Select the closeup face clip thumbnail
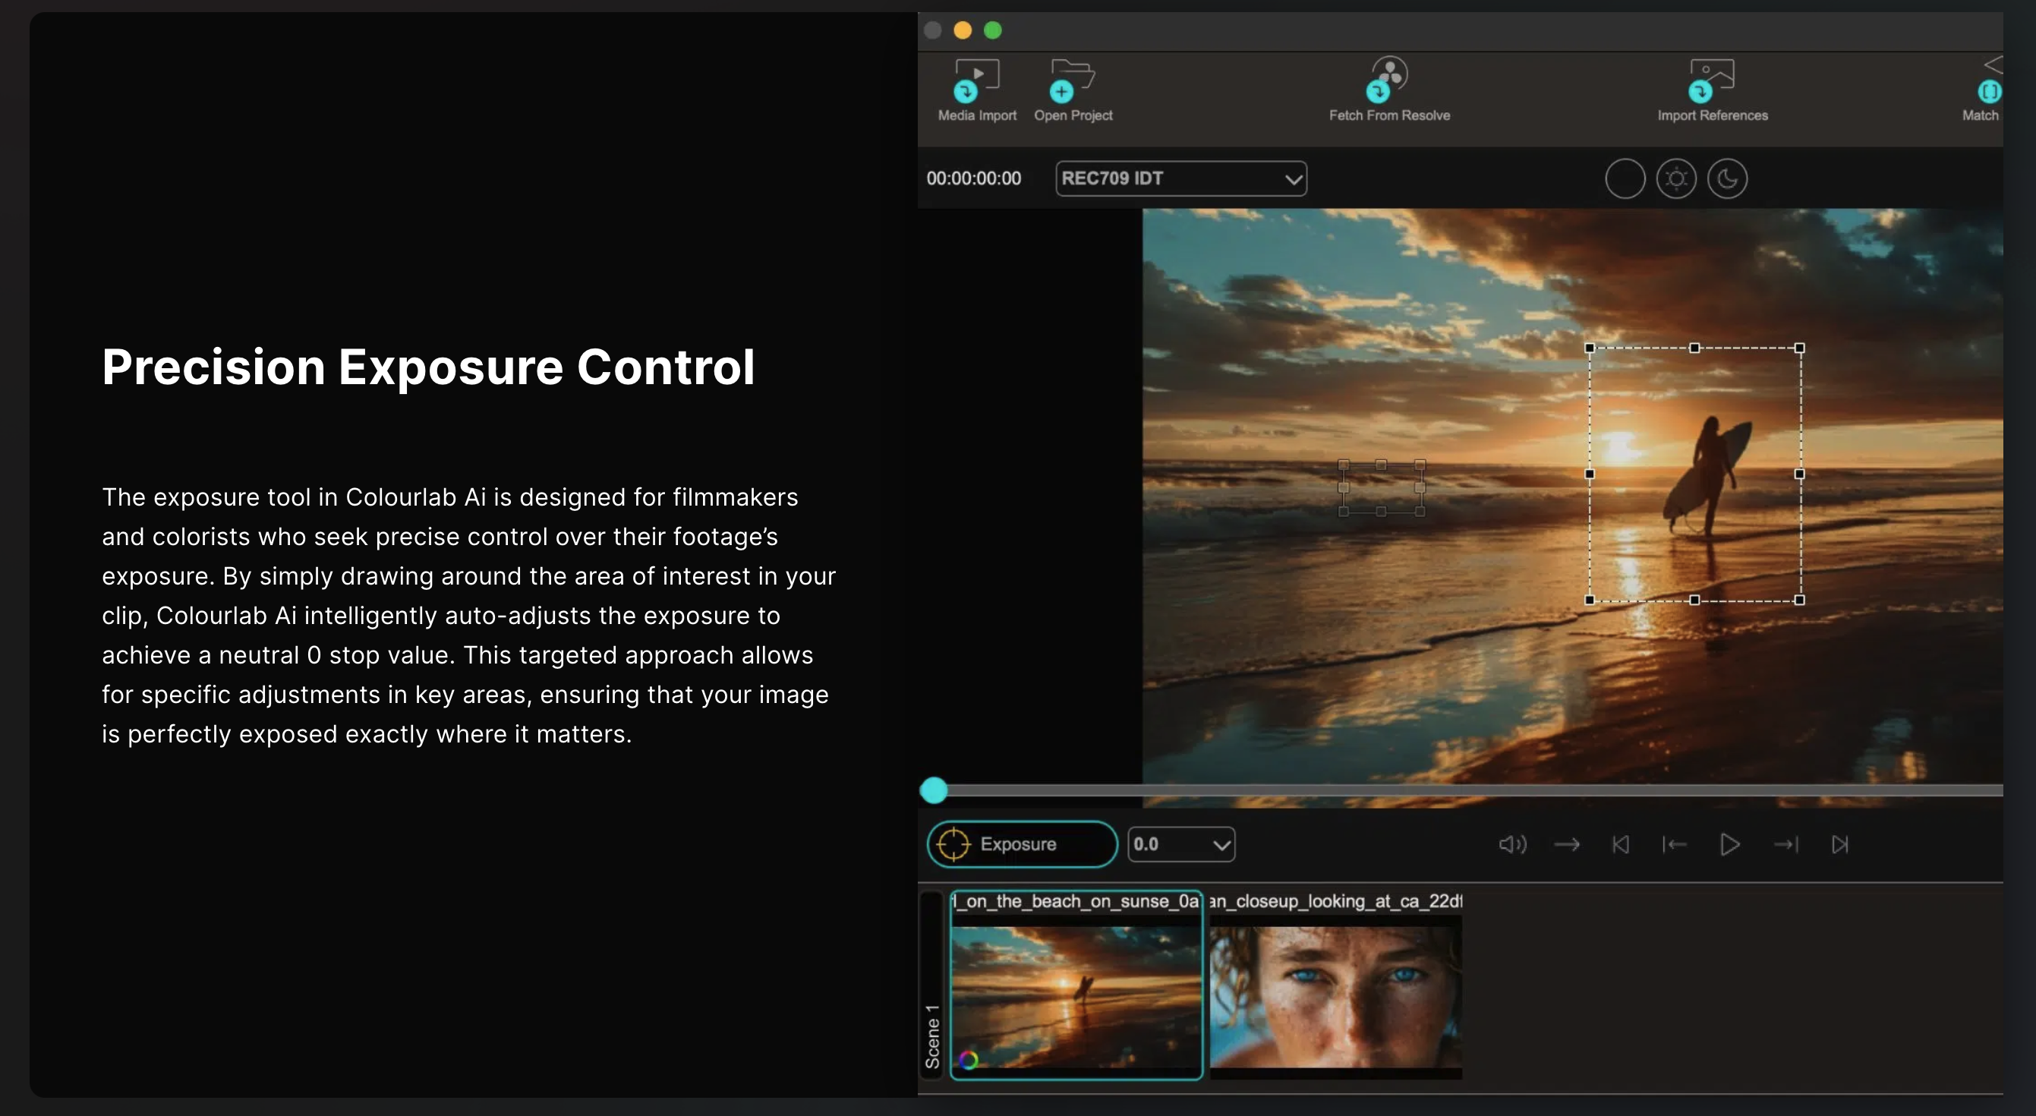This screenshot has width=2036, height=1116. [x=1336, y=997]
